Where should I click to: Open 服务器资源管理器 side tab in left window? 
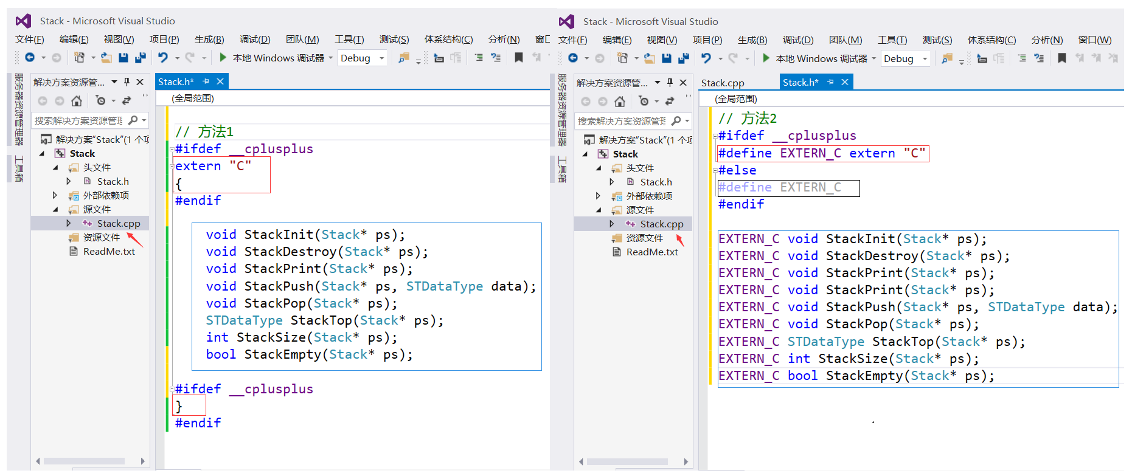[19, 109]
